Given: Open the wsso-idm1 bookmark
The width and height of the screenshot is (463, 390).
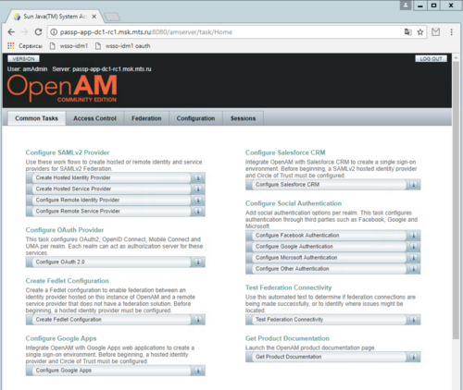Looking at the screenshot, I should (x=69, y=46).
